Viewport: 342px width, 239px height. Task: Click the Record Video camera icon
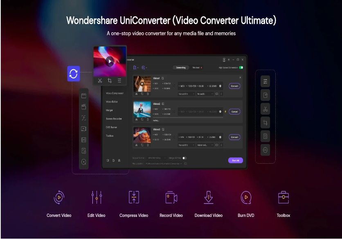pos(171,197)
